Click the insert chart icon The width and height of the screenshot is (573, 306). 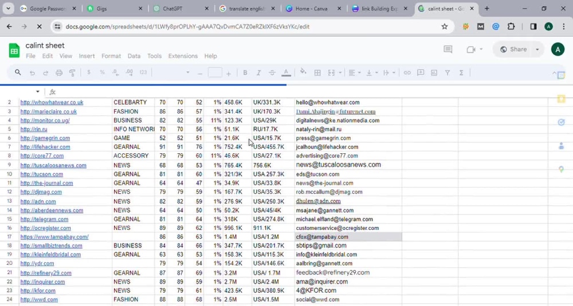[x=434, y=73]
